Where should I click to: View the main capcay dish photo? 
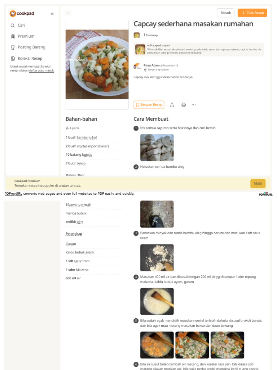point(97,64)
